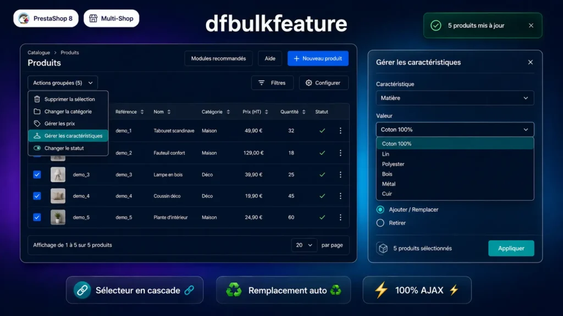Screen dimensions: 563x316
Task: Open the 20 per page dropdown
Action: [303, 245]
